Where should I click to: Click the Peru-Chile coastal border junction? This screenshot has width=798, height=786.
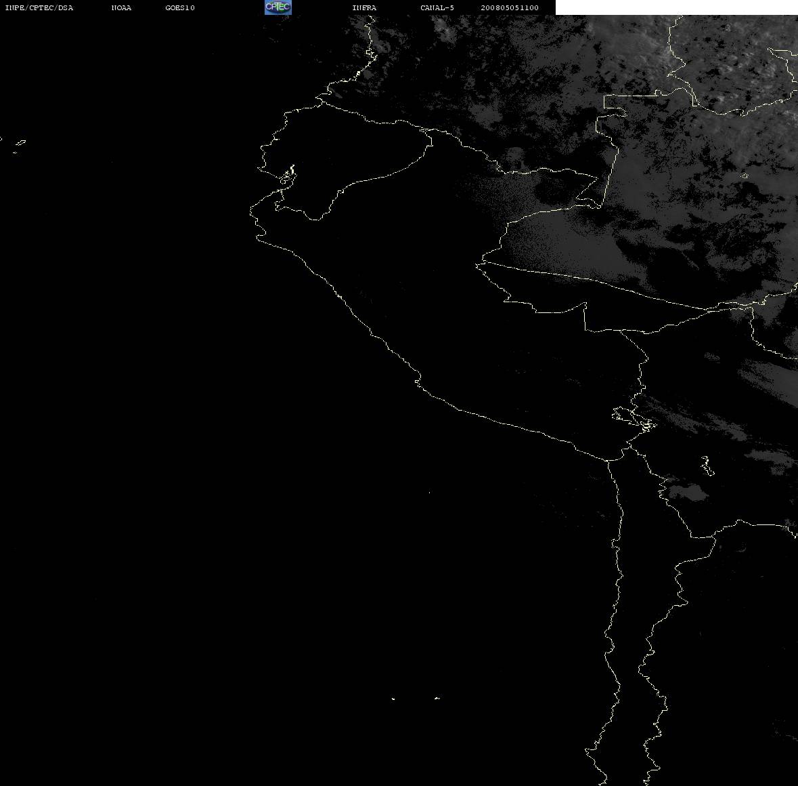click(608, 460)
